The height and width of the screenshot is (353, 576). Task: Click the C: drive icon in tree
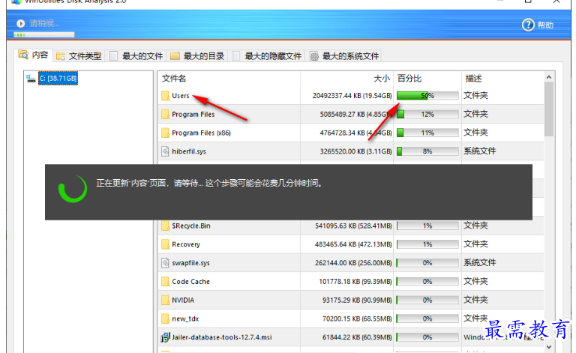pyautogui.click(x=31, y=78)
